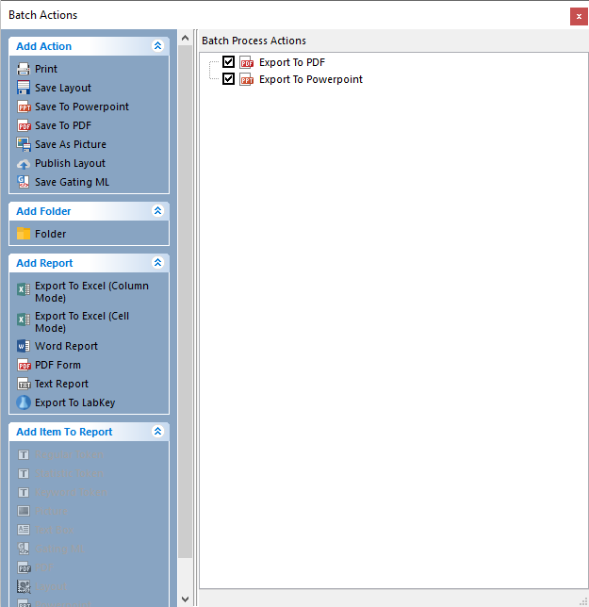The width and height of the screenshot is (589, 607).
Task: Add a Publish Layout action
Action: click(x=70, y=163)
